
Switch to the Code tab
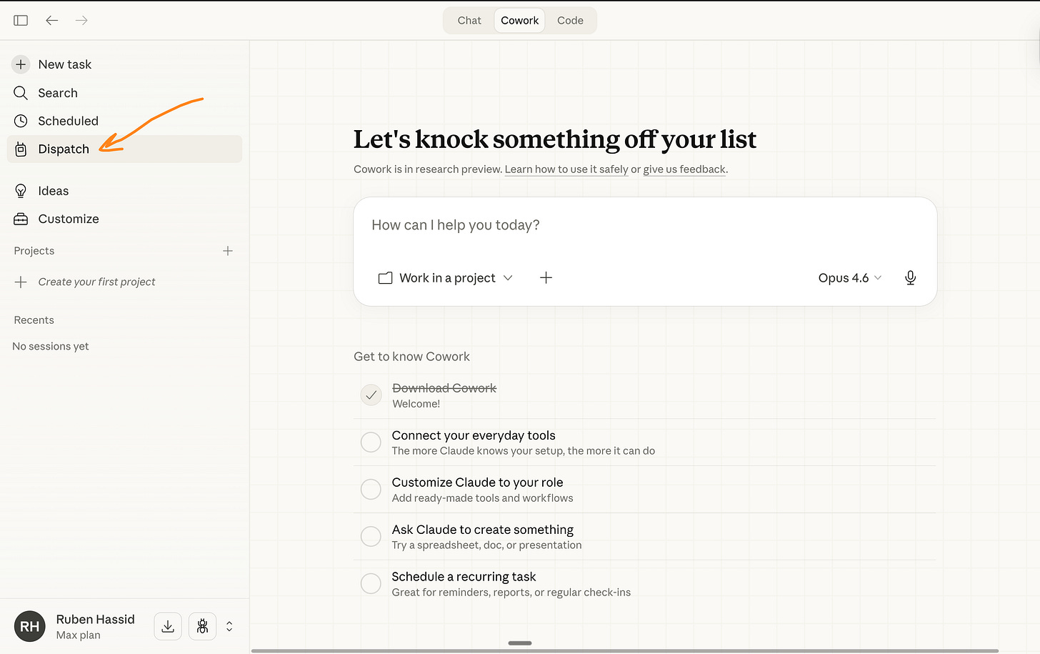point(570,21)
